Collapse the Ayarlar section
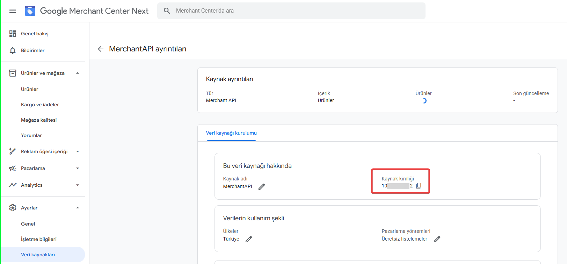 tap(78, 208)
